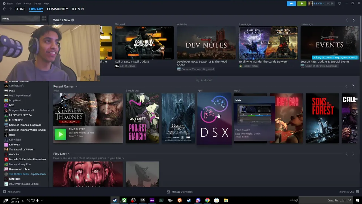Open File Explorer from the taskbar

pyautogui.click(x=226, y=200)
